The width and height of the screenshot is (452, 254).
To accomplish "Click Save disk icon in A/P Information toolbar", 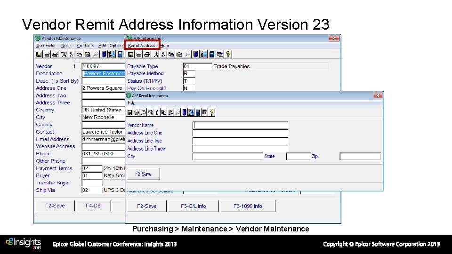I will coord(130,54).
